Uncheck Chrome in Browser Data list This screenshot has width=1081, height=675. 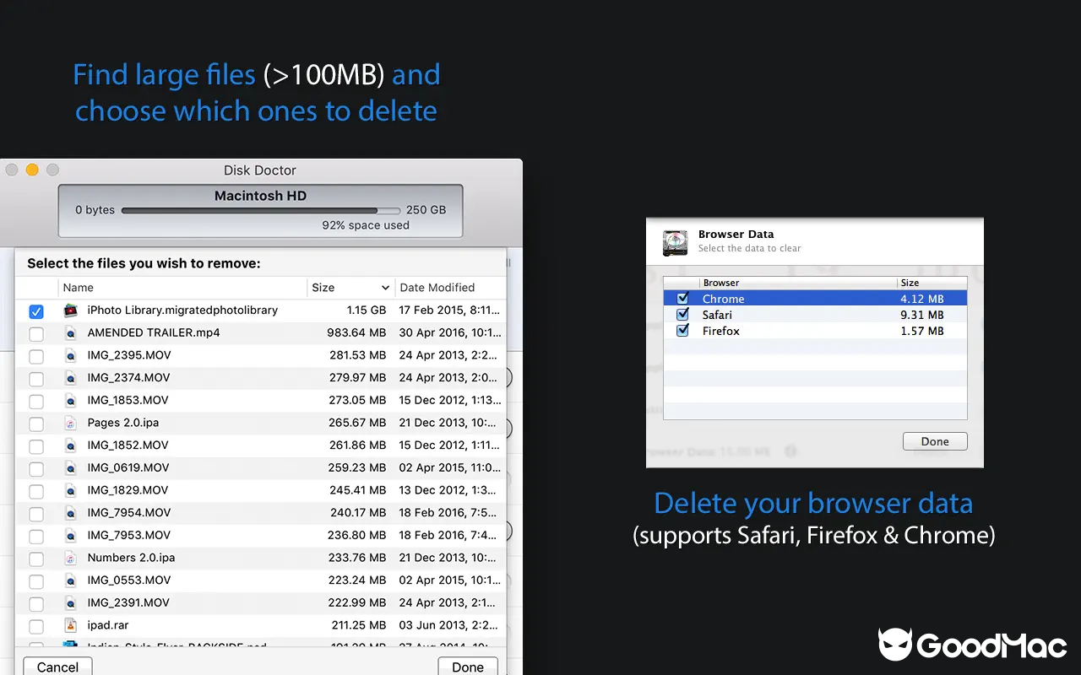click(682, 299)
